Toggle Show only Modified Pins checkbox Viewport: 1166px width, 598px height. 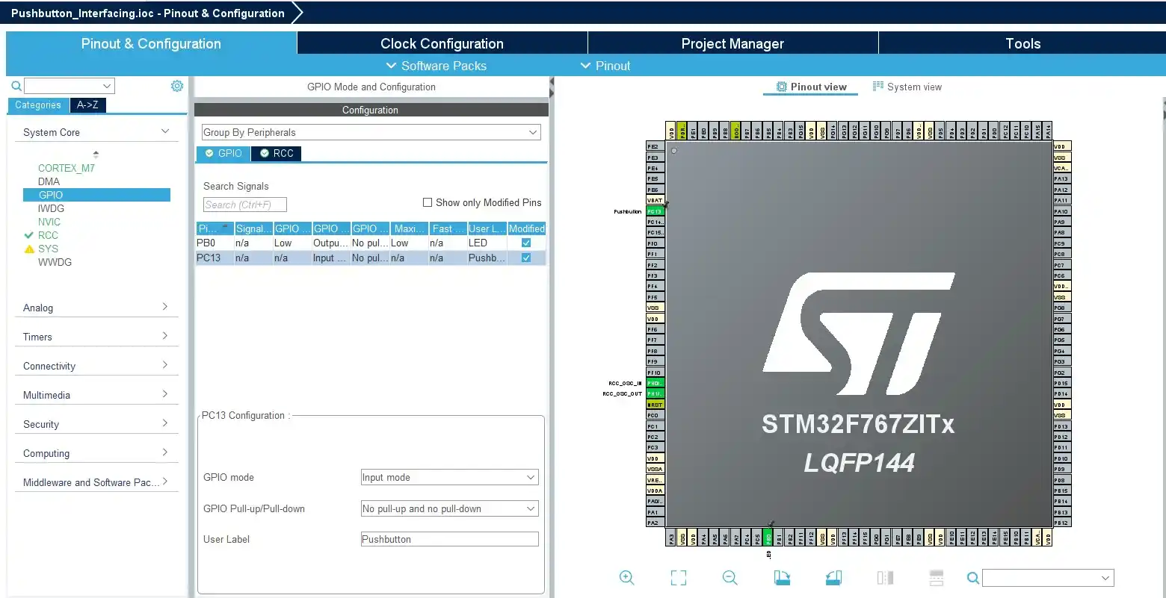428,202
